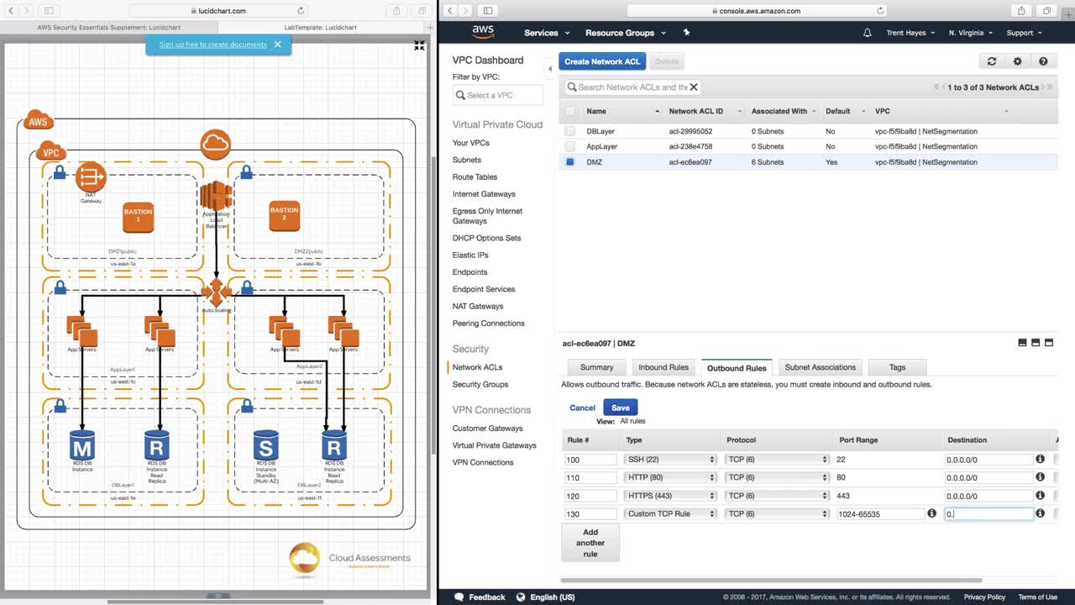
Task: Open the Subnet Associations tab
Action: tap(820, 367)
